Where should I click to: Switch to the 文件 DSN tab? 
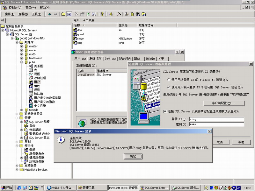tap(110, 59)
